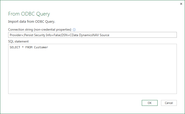The height and width of the screenshot is (114, 185).
Task: Place cursor on "FROM" keyword in query
Action: click(29, 47)
